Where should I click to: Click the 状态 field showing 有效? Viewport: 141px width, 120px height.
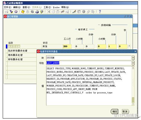(52, 46)
